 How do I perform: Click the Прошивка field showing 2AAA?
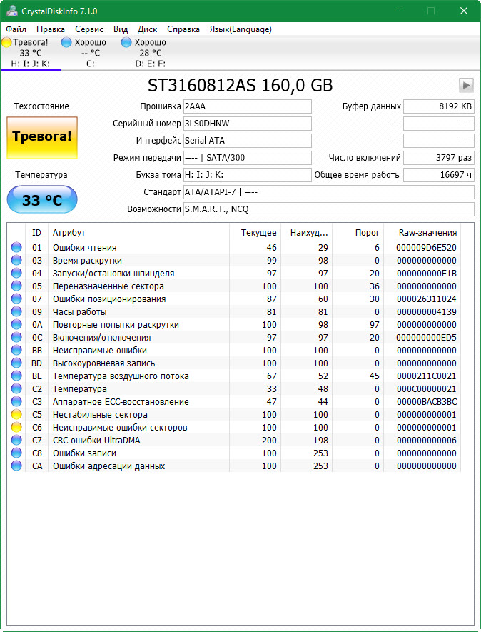click(x=248, y=106)
